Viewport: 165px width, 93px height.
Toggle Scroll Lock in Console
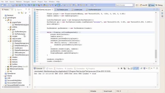pyautogui.click(x=131, y=68)
